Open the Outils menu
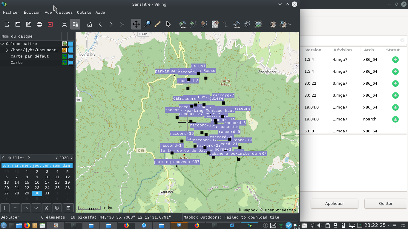The height and width of the screenshot is (229, 408). pyautogui.click(x=84, y=13)
